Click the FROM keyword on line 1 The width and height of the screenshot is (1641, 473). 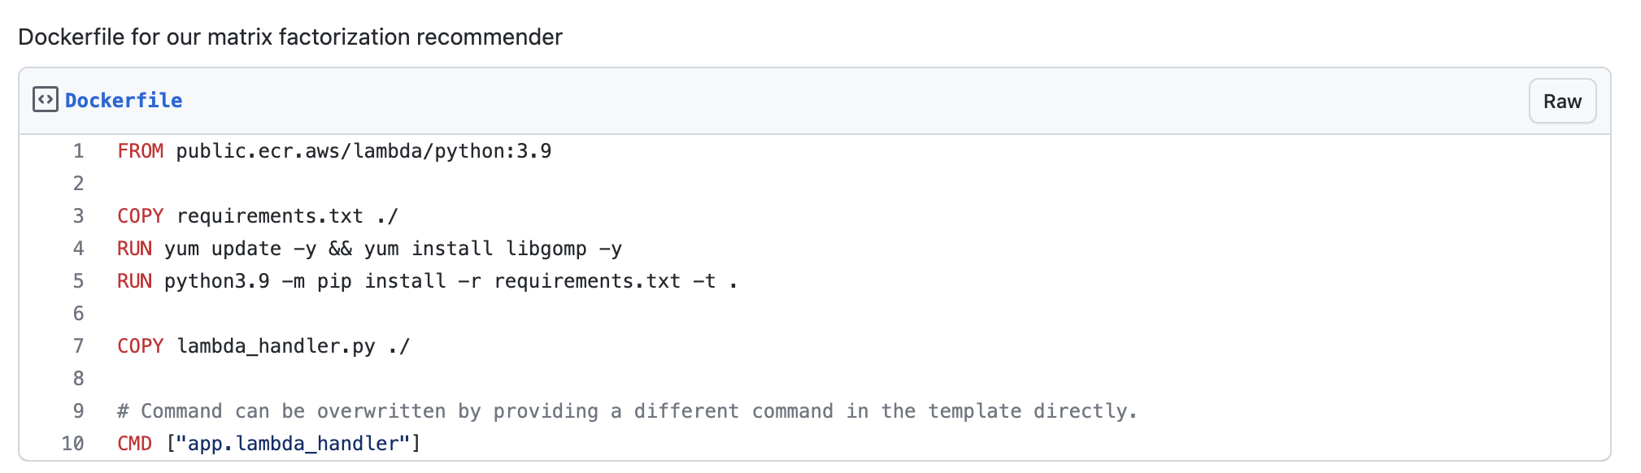[x=140, y=150]
